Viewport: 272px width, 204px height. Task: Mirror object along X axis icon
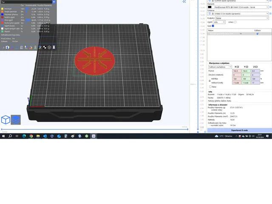click(238, 67)
